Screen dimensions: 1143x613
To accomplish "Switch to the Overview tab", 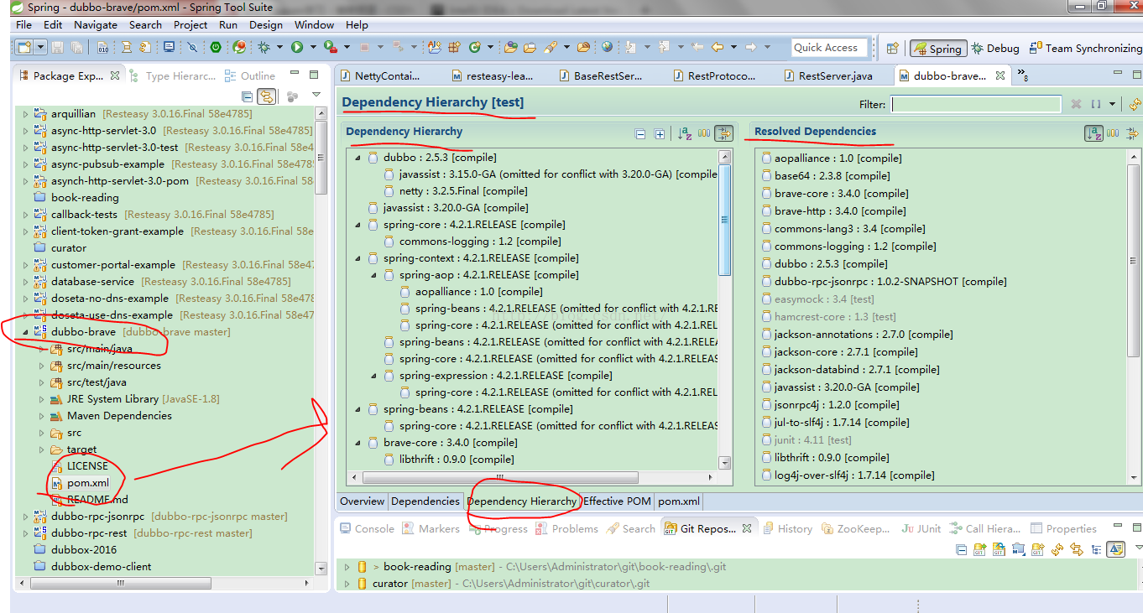I will tap(362, 501).
